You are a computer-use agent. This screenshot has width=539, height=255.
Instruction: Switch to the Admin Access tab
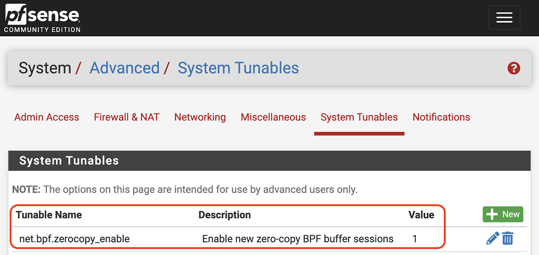(x=46, y=117)
